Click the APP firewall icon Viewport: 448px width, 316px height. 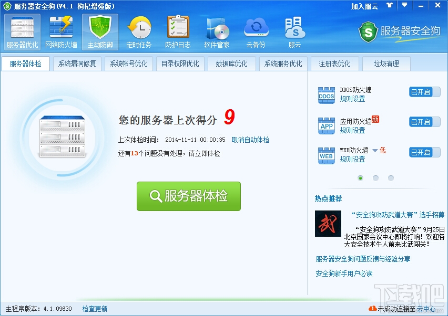327,125
